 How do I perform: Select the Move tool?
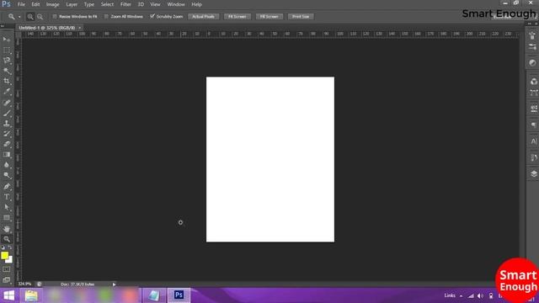tap(7, 40)
